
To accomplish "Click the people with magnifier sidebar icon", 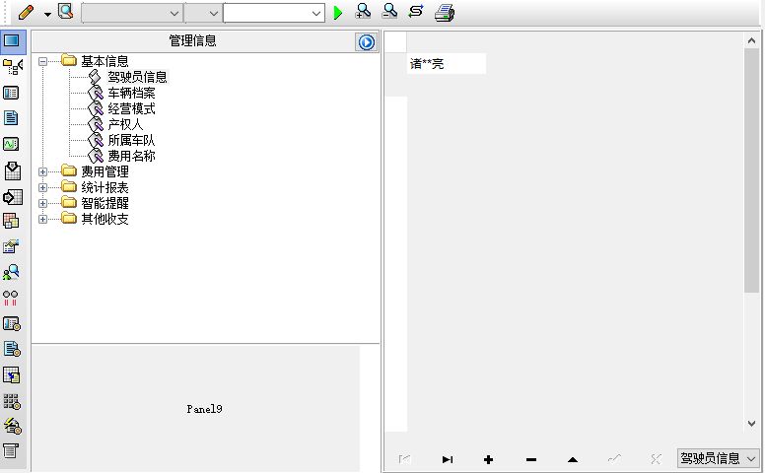I will [11, 272].
